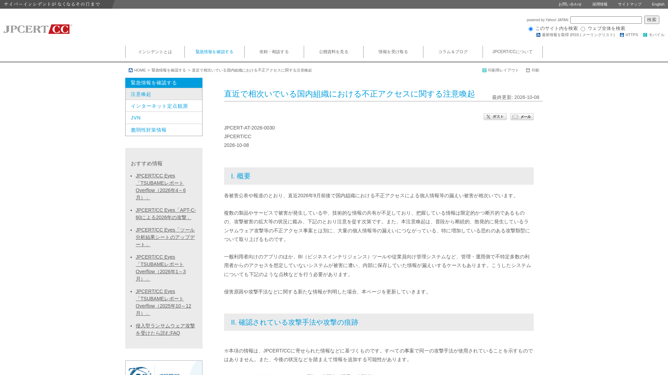This screenshot has width=668, height=375.
Task: Select 脆弱性対策情報 in the sidebar
Action: click(164, 130)
